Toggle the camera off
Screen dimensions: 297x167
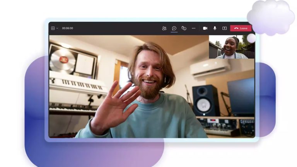pos(205,28)
